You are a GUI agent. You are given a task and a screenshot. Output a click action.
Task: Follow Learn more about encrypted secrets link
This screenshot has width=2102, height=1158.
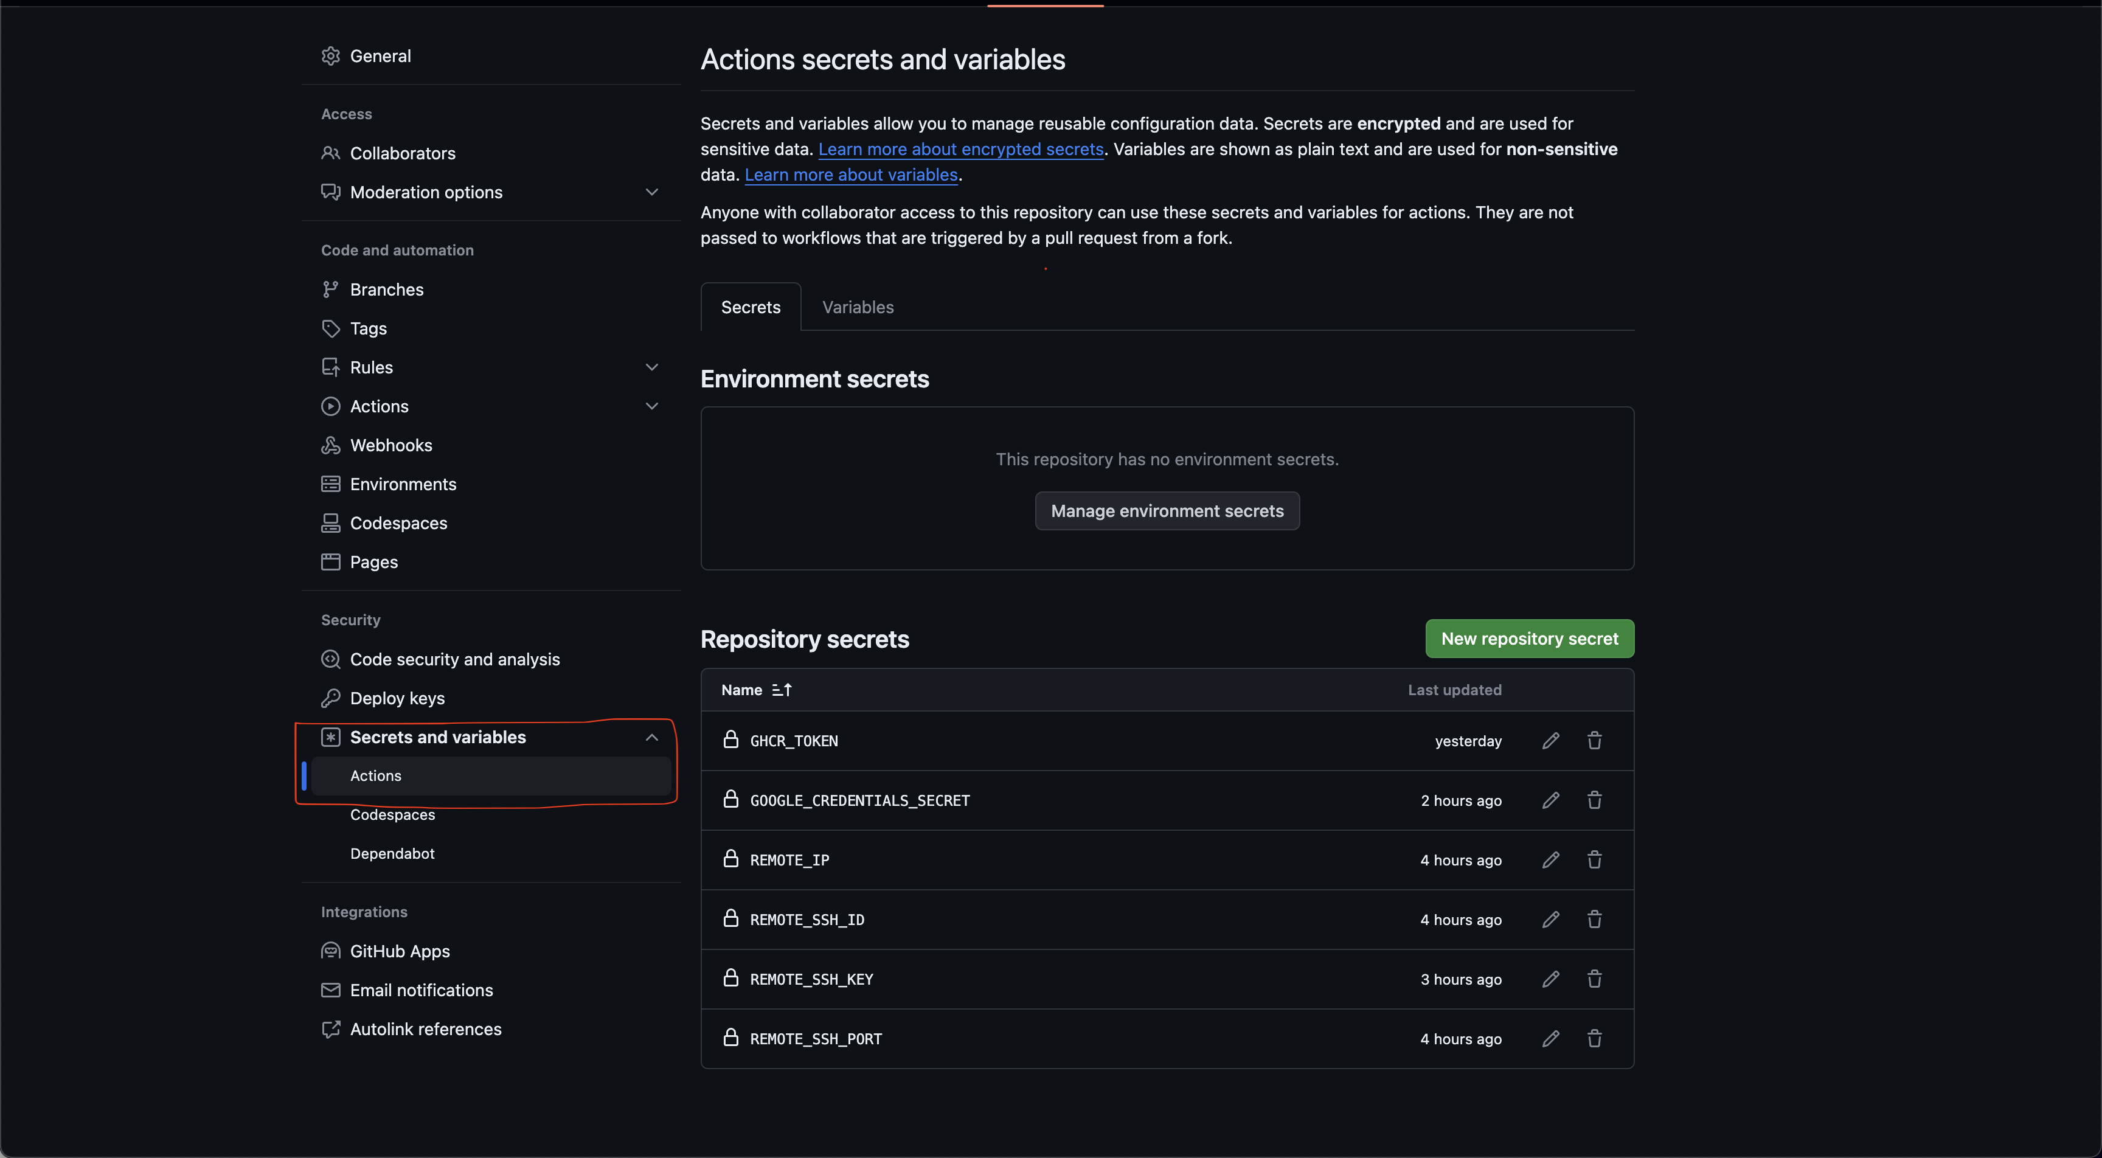point(960,148)
